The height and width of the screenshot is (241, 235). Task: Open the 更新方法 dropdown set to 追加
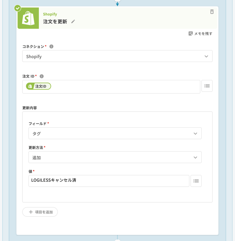pyautogui.click(x=115, y=158)
